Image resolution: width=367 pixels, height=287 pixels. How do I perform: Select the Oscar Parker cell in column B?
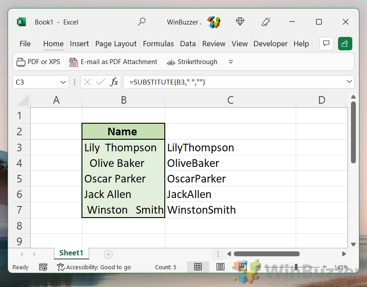pyautogui.click(x=123, y=179)
